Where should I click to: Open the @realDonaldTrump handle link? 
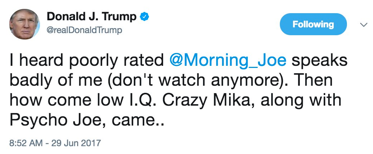pos(85,30)
